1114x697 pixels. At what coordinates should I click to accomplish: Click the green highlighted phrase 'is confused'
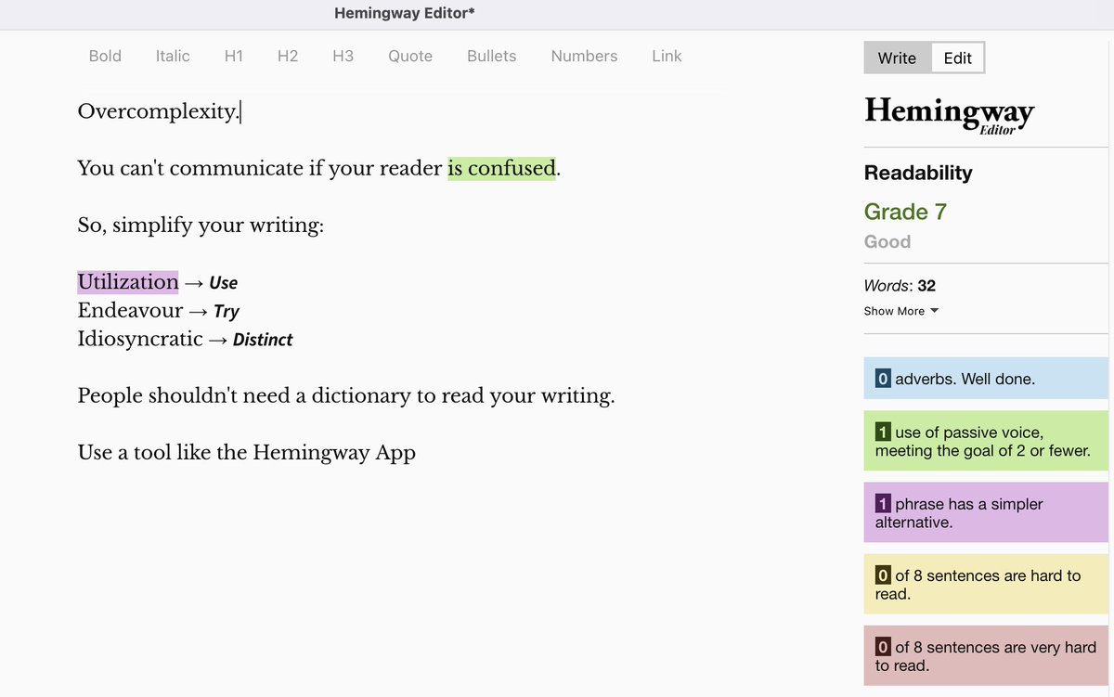(x=501, y=168)
